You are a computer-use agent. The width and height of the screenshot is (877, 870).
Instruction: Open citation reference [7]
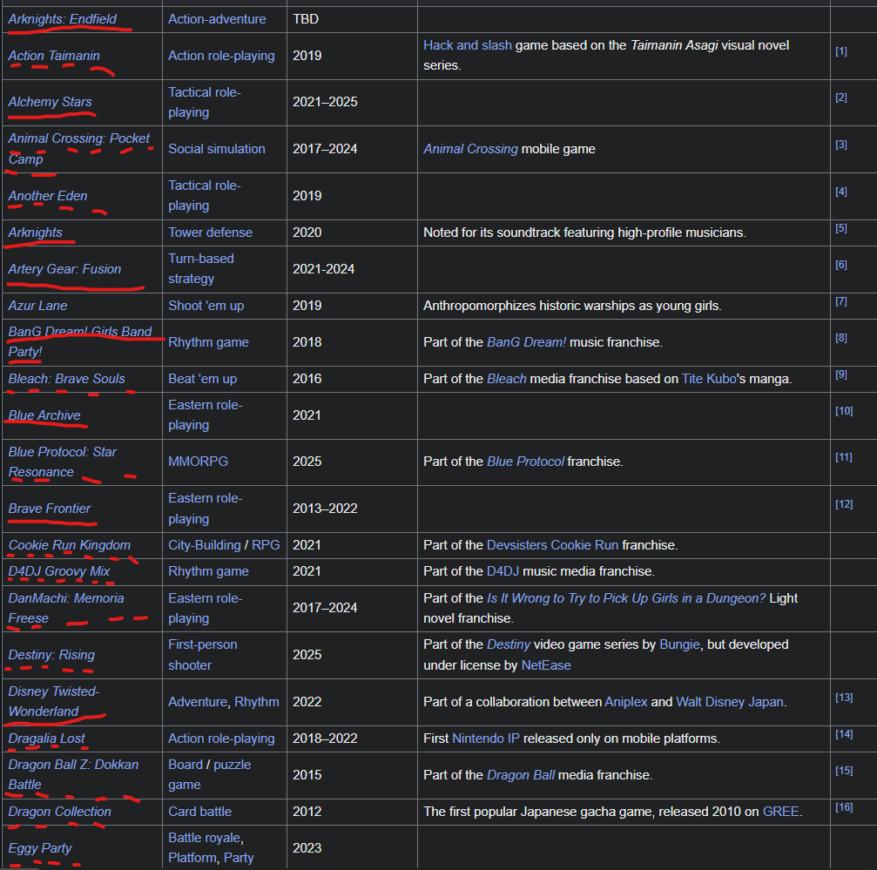click(841, 301)
